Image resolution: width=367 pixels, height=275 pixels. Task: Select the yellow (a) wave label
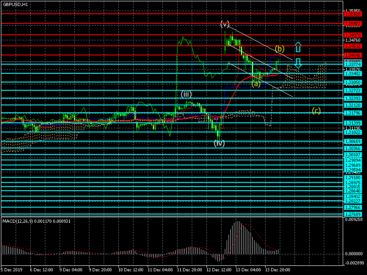tap(256, 83)
